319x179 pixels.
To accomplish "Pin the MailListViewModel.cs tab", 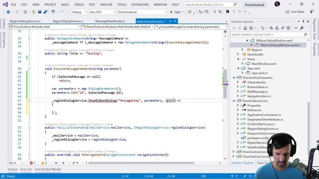I will coord(170,21).
